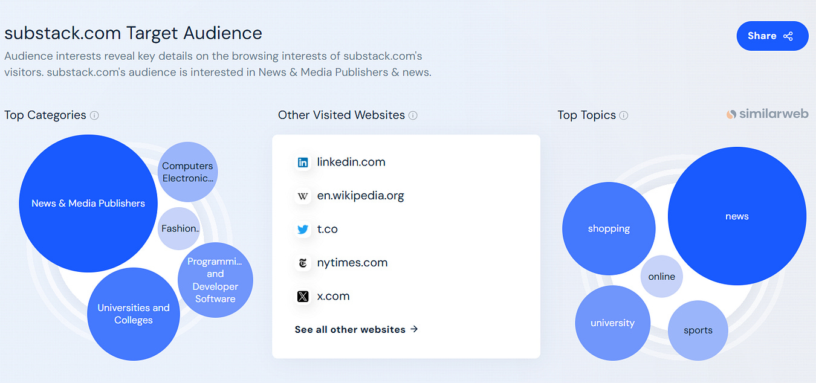This screenshot has height=383, width=816.
Task: Open the Top Categories info icon
Action: pos(94,115)
